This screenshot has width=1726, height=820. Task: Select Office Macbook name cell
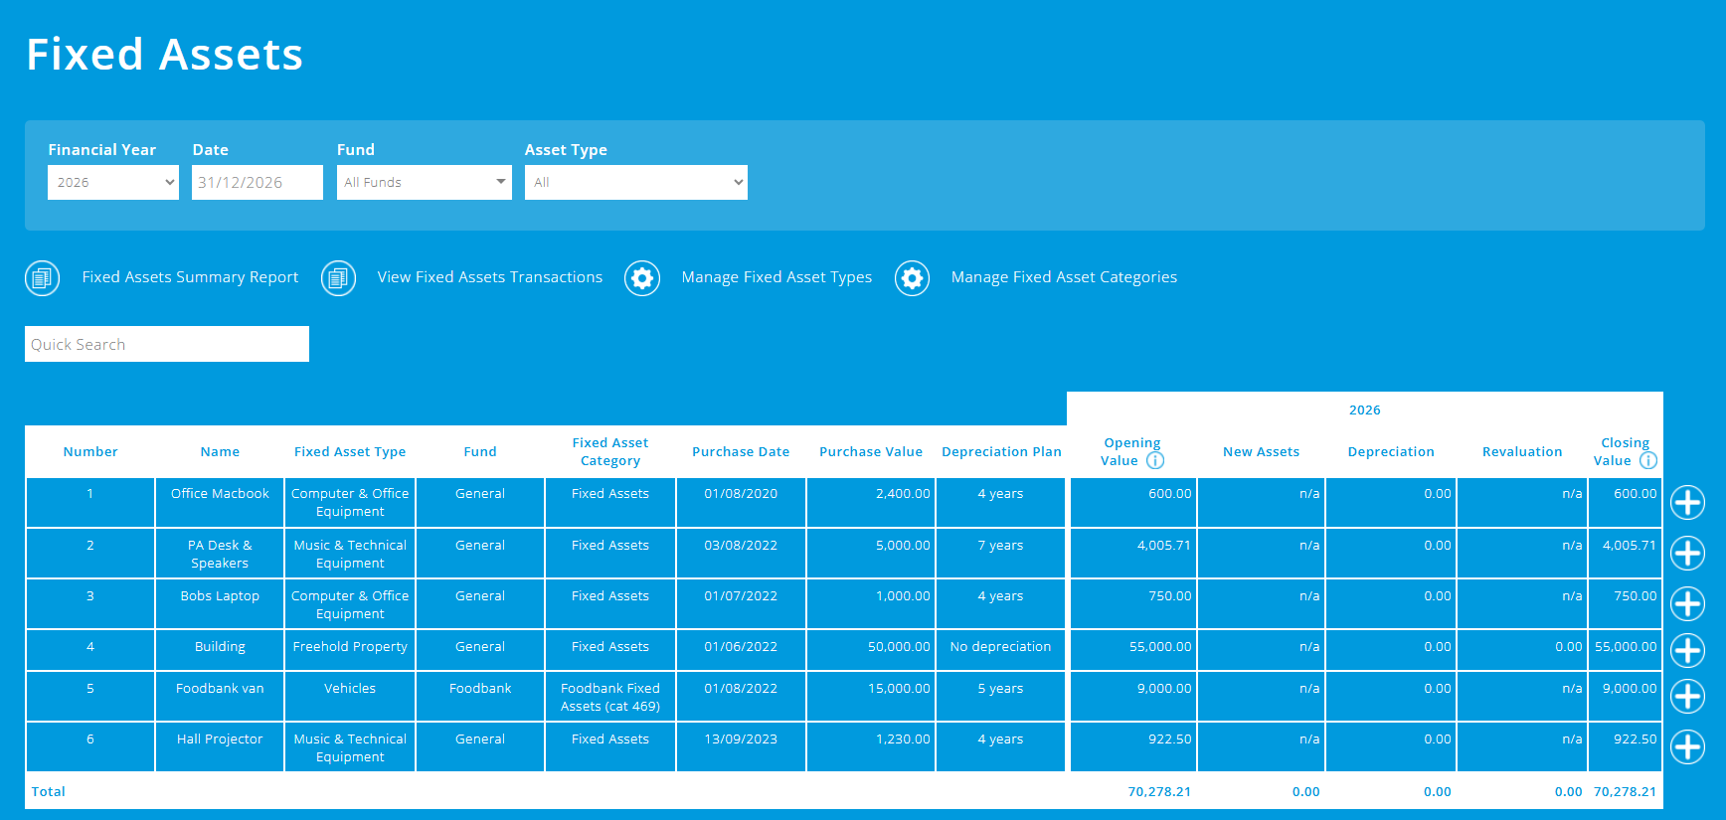pos(220,502)
